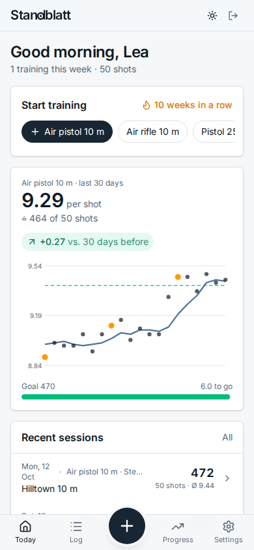Click the +0.27 vs. 30 days badge
254x550 pixels.
[87, 242]
